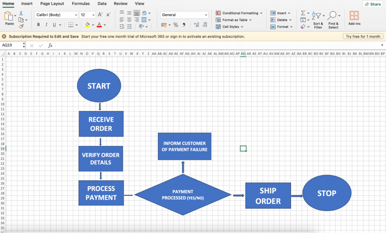
Task: Click the Borders grid icon
Action: pos(70,24)
